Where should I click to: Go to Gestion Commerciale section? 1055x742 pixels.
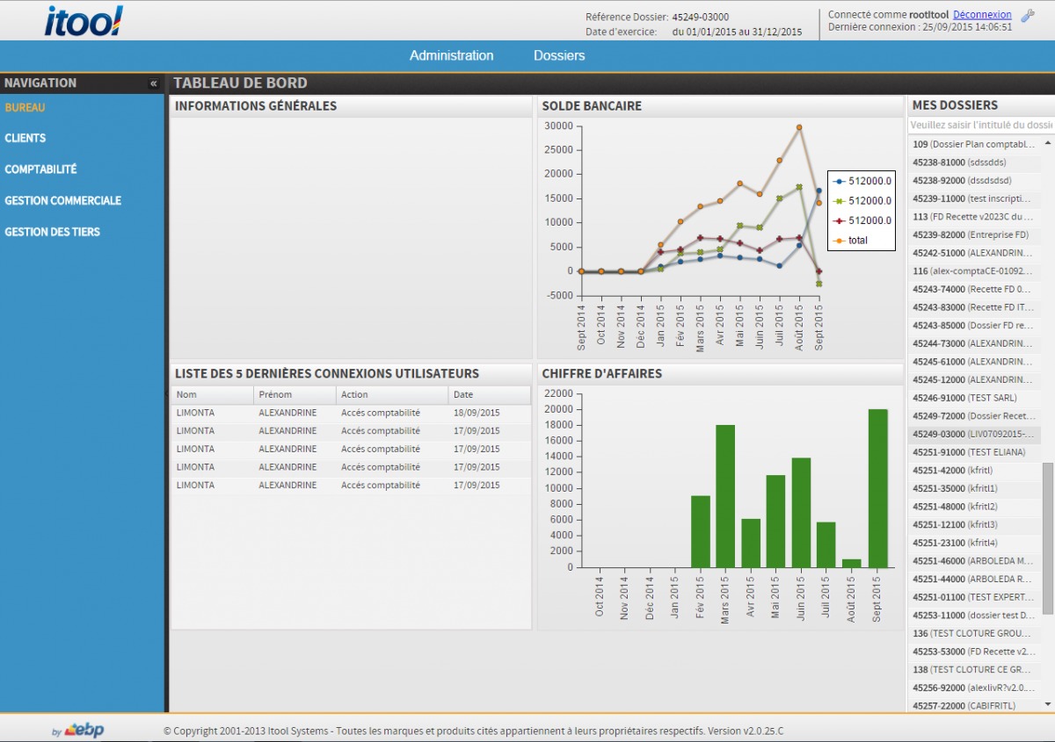point(62,201)
